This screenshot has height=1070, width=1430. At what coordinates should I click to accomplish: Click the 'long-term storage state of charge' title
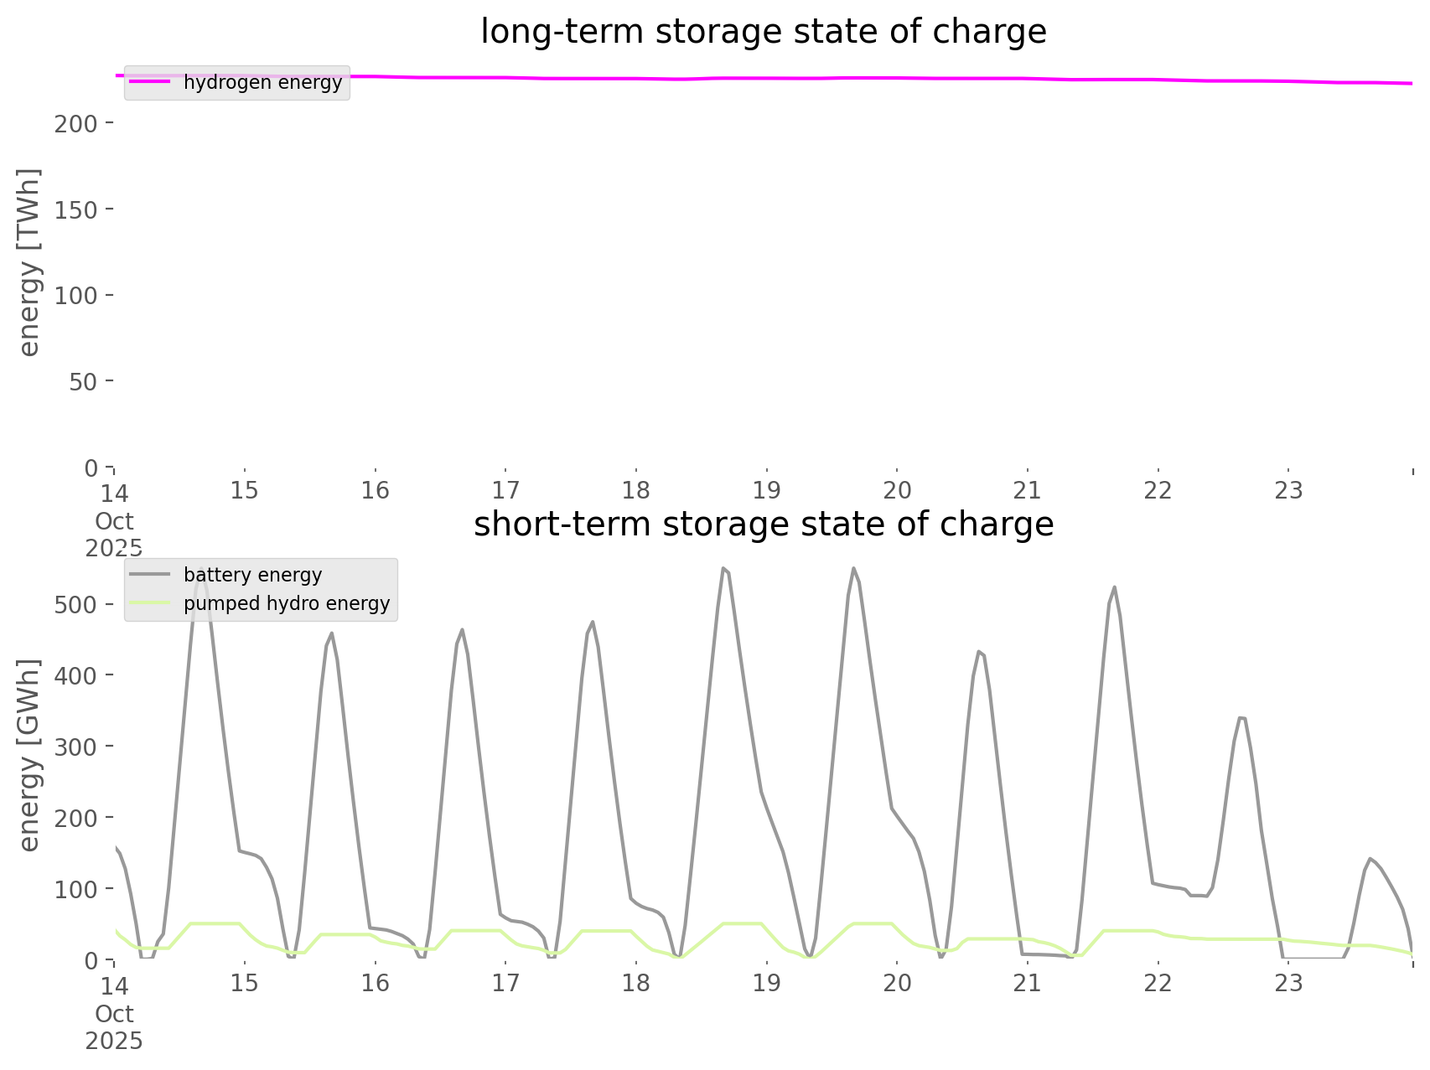pyautogui.click(x=763, y=32)
